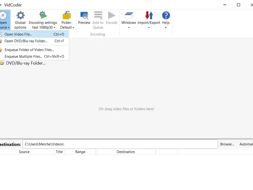Collapse the Open source dropdown arrow

(x=9, y=28)
